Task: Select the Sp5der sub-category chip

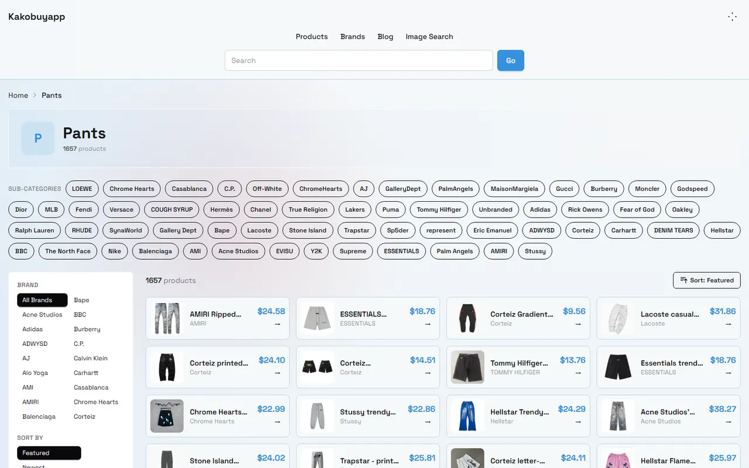Action: click(x=398, y=230)
